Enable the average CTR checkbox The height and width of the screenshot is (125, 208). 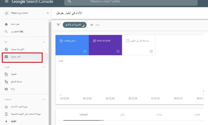click(x=128, y=41)
